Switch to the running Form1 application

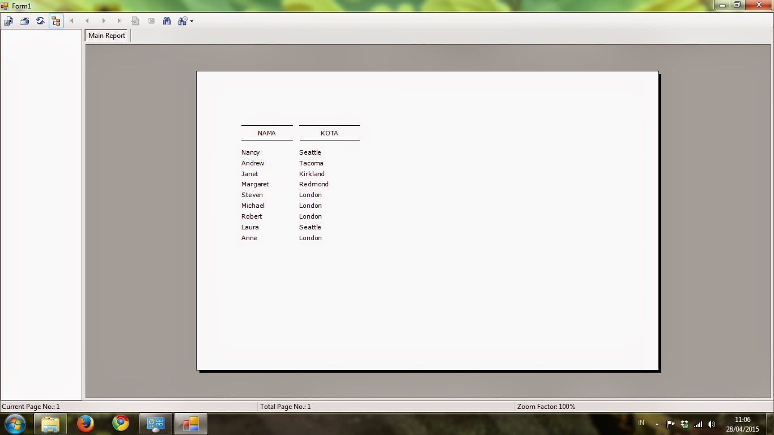coord(190,424)
